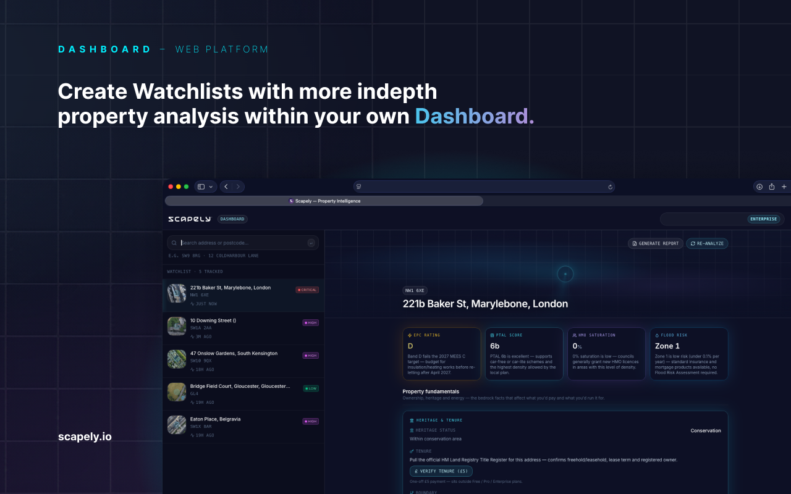Click High badge on 47 Onslow Gardens
Viewport: 791px width, 494px height.
(x=310, y=355)
